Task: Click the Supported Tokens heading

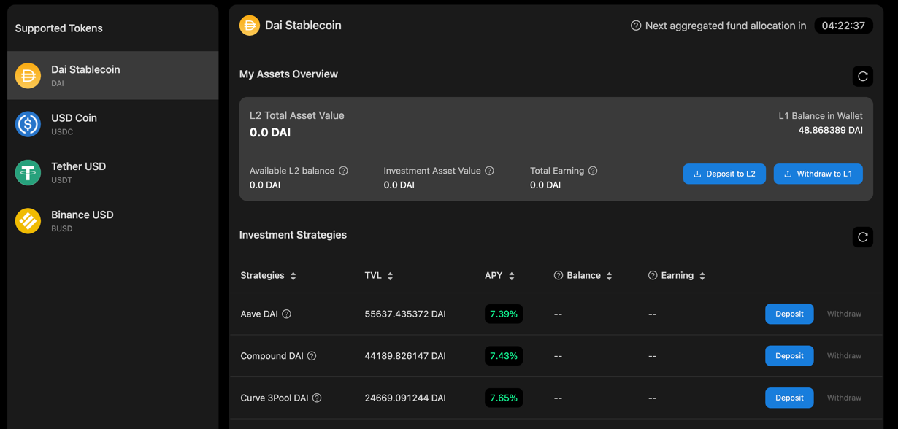Action: (59, 28)
